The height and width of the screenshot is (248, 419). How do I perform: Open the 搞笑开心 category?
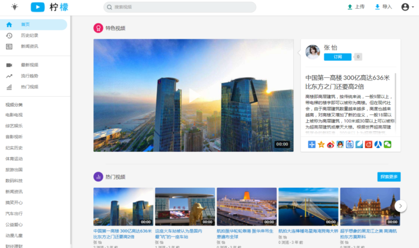pyautogui.click(x=14, y=202)
